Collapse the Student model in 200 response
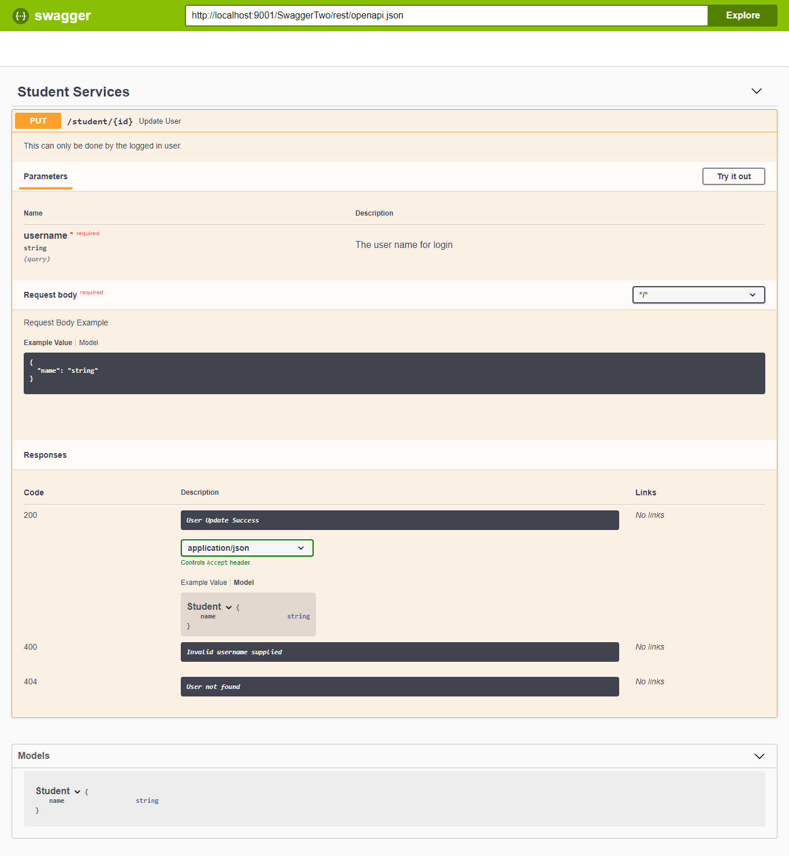789x856 pixels. [x=229, y=607]
